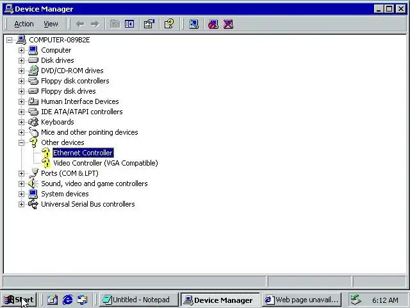
Task: Expand Universal Serial Bus controllers
Action: 21,204
